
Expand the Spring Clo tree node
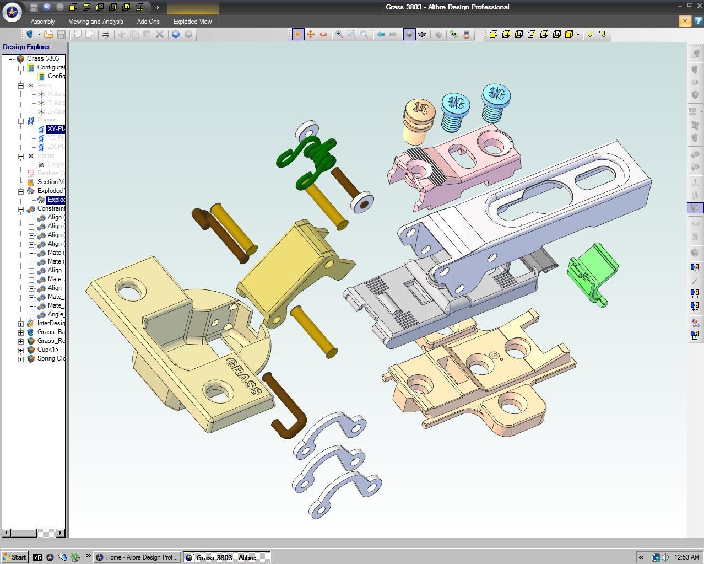tap(21, 359)
